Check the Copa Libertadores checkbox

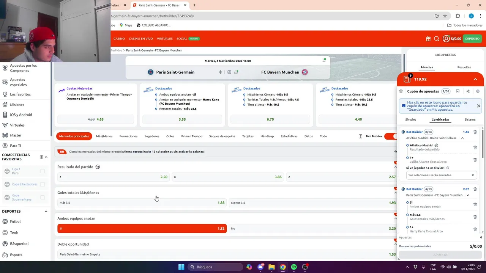point(43,184)
